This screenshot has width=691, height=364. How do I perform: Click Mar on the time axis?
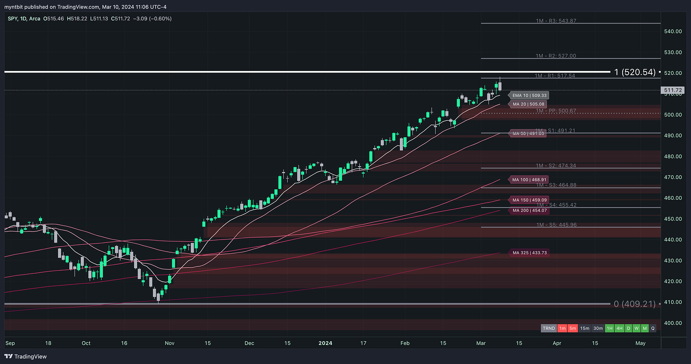pyautogui.click(x=481, y=342)
